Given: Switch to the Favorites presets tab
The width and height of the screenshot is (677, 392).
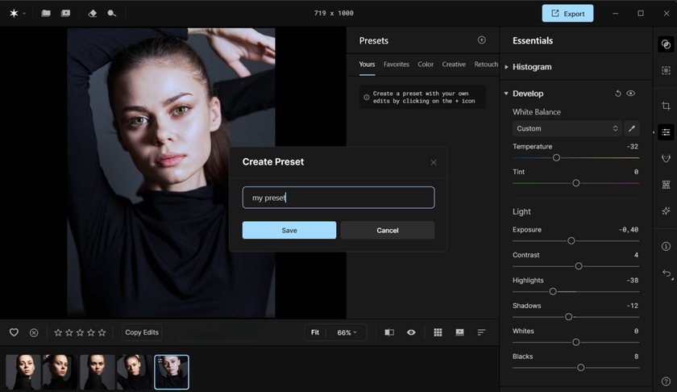Looking at the screenshot, I should 397,64.
